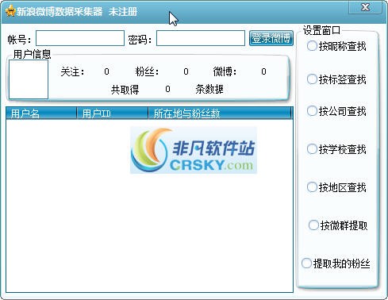Viewport: 388px width, 300px height.
Task: Sort by the 用户名 column header
Action: point(41,113)
